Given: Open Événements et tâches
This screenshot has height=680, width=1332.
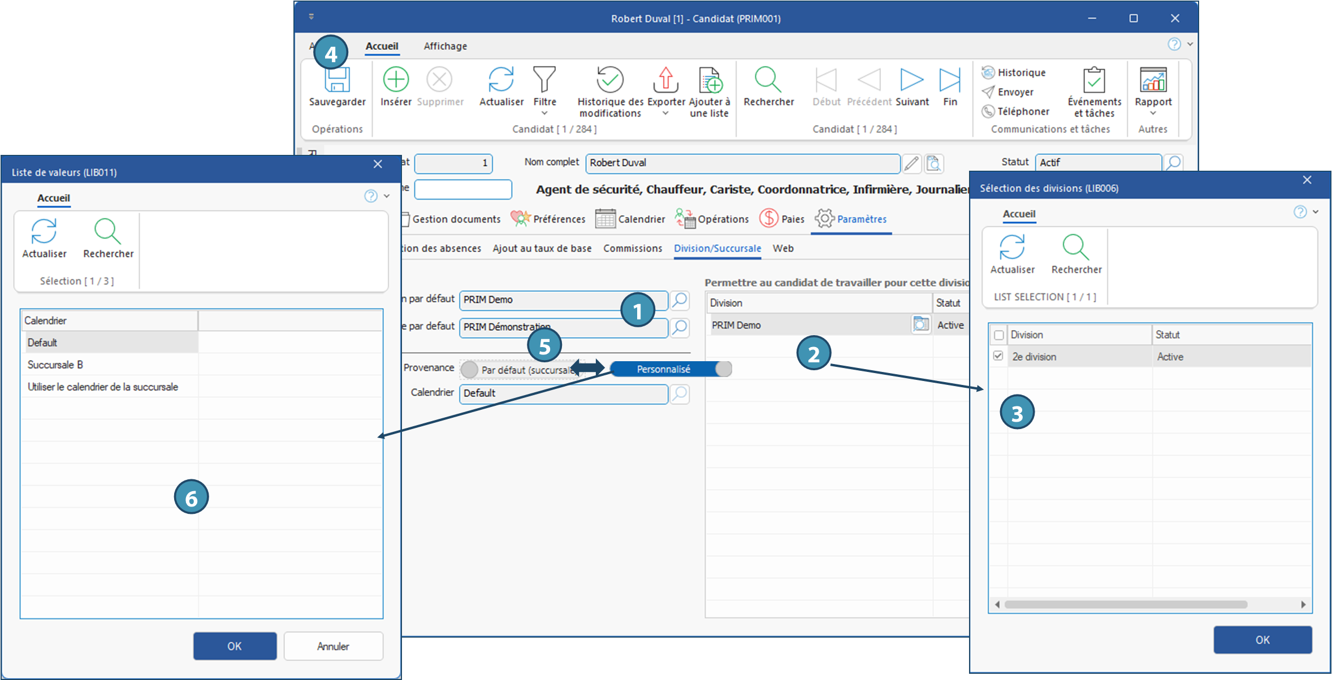Looking at the screenshot, I should tap(1094, 85).
